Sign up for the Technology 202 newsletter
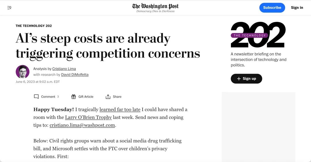 click(x=246, y=79)
